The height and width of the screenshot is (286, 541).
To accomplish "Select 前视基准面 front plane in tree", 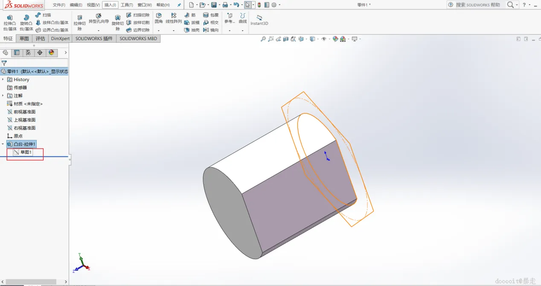I will (x=21, y=112).
